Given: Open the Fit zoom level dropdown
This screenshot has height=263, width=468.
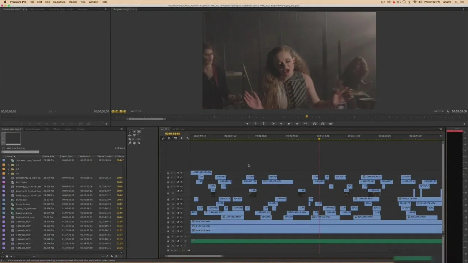Looking at the screenshot, I should (x=136, y=111).
